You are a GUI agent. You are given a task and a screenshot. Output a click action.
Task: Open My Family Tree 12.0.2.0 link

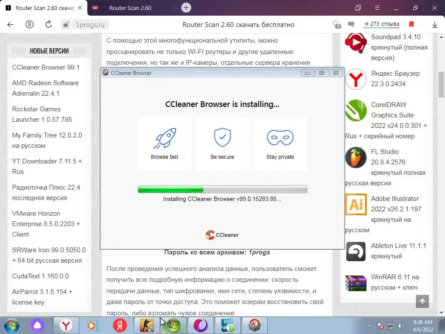pos(47,140)
